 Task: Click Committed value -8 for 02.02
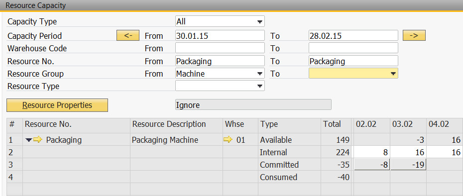(x=372, y=165)
